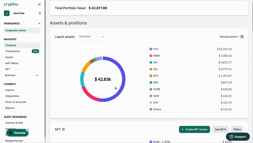Click the Total Portfolio Value $ 42,877.90
Image resolution: width=253 pixels, height=143 pixels.
coord(98,8)
